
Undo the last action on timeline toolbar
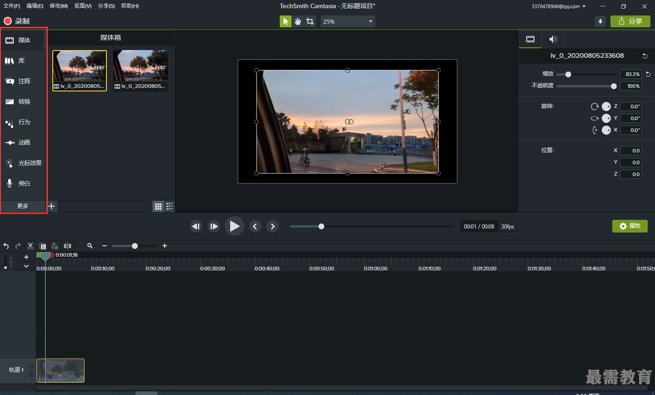click(x=6, y=246)
